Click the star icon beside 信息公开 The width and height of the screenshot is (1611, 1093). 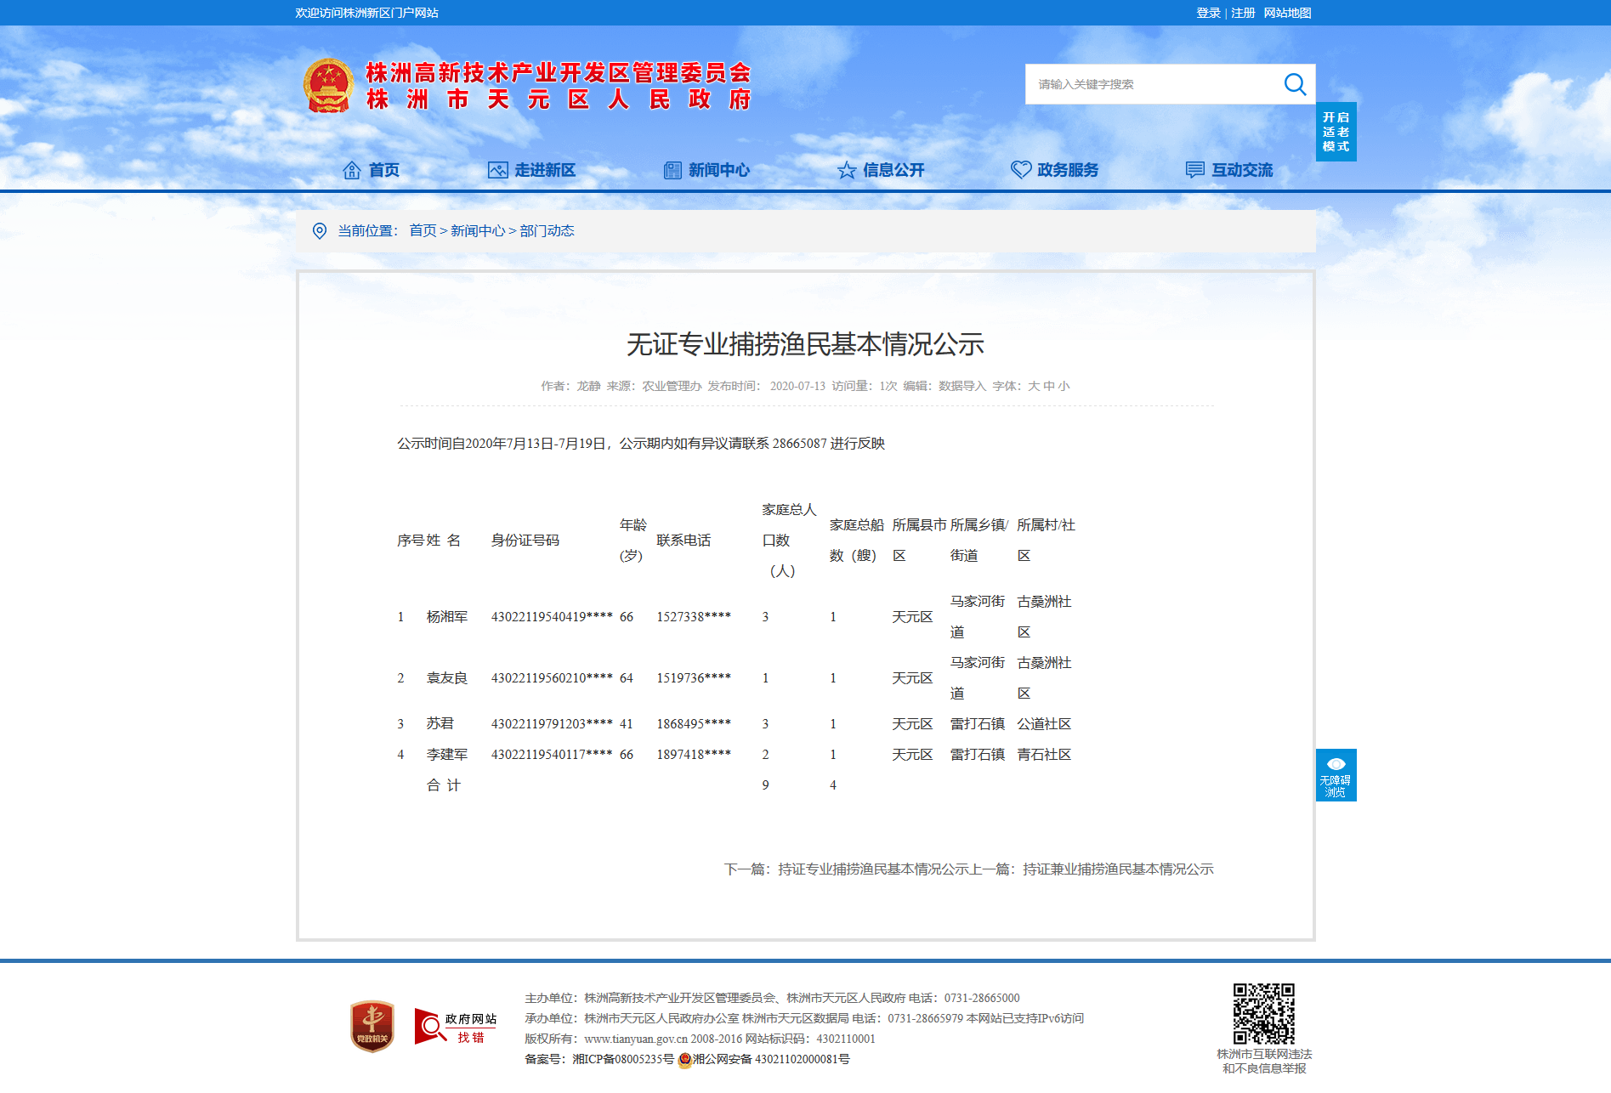(x=847, y=170)
